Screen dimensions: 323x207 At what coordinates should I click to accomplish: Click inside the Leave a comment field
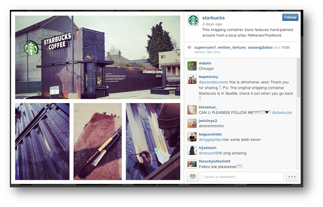pyautogui.click(x=242, y=177)
